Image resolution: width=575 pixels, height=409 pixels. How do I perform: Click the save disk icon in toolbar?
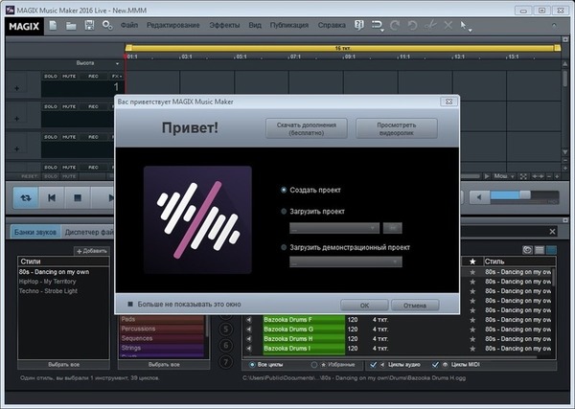pos(88,24)
